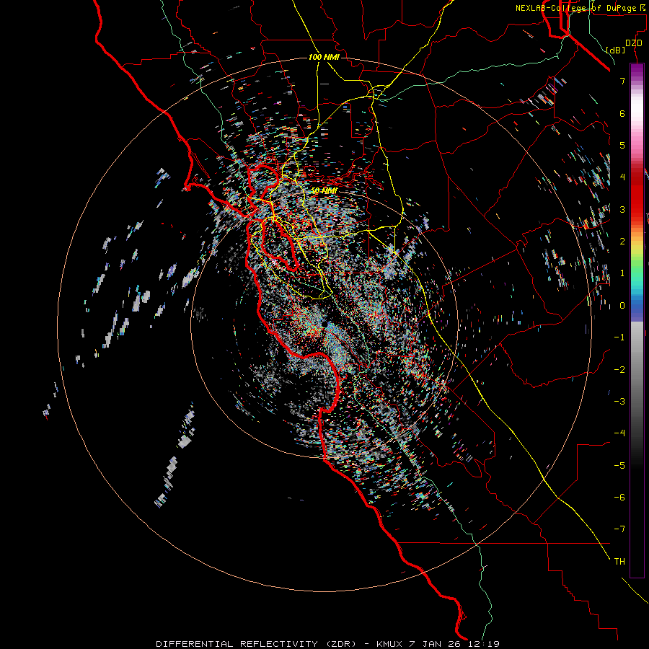
Task: Click the legend value "-4"
Action: tap(619, 433)
